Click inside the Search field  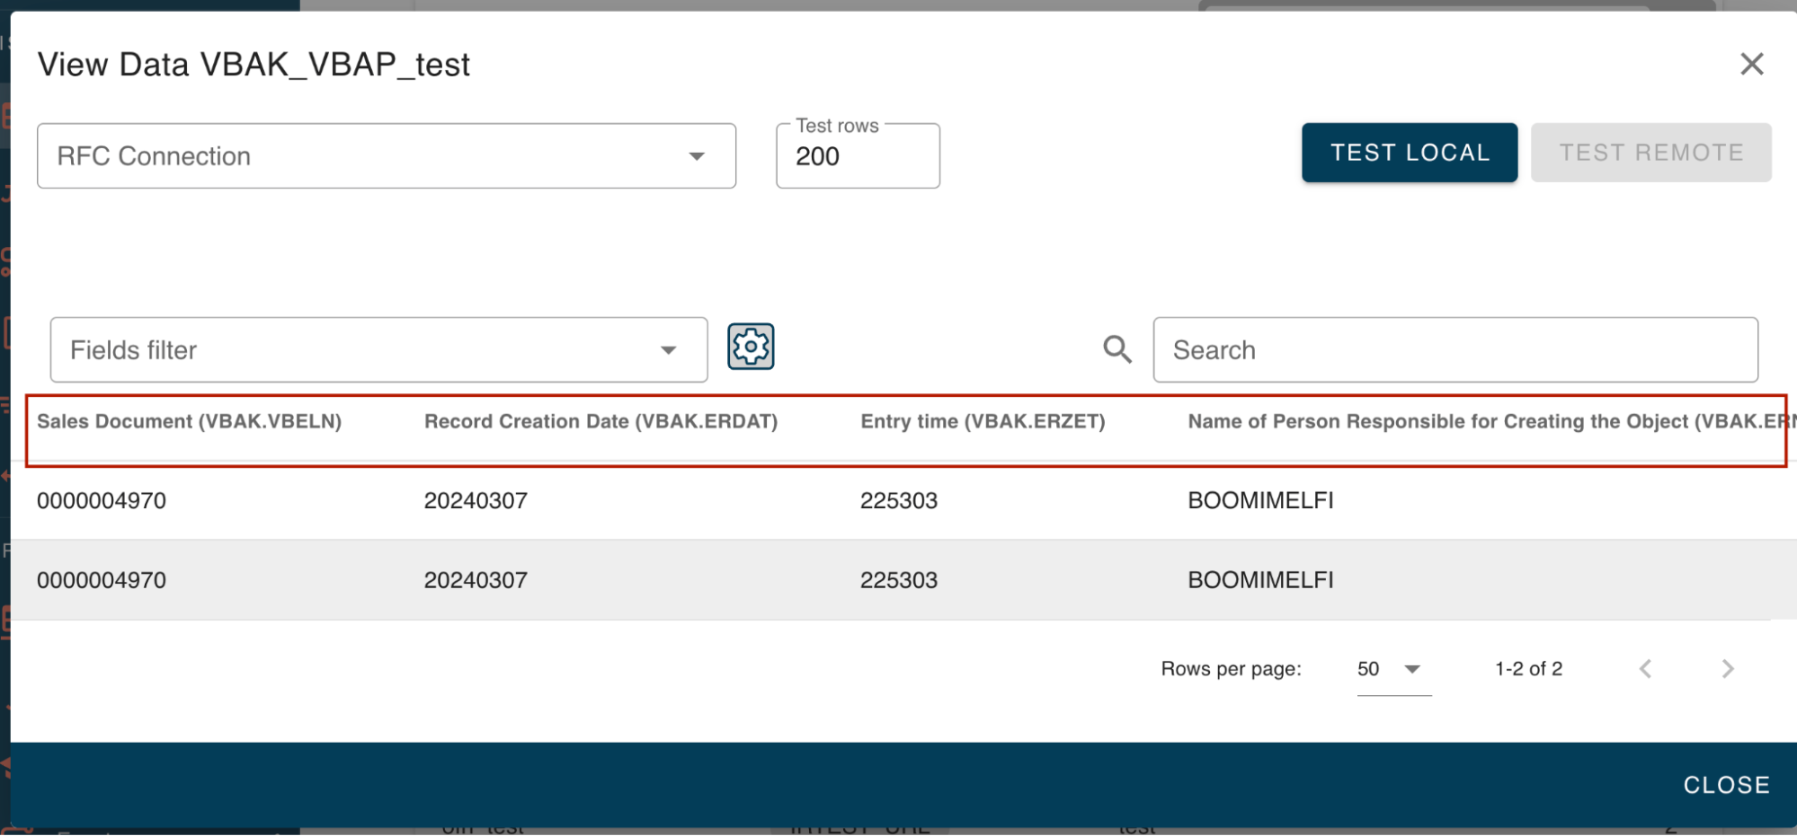point(1455,349)
